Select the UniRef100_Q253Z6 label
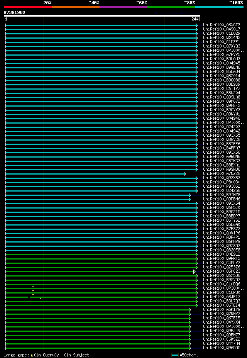 [222, 267]
